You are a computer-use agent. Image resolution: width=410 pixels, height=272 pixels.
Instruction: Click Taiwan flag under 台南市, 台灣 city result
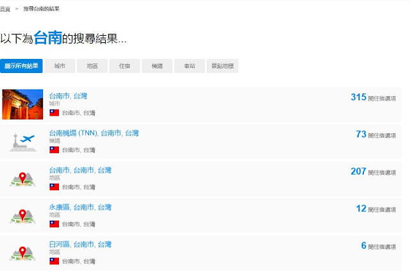(54, 113)
